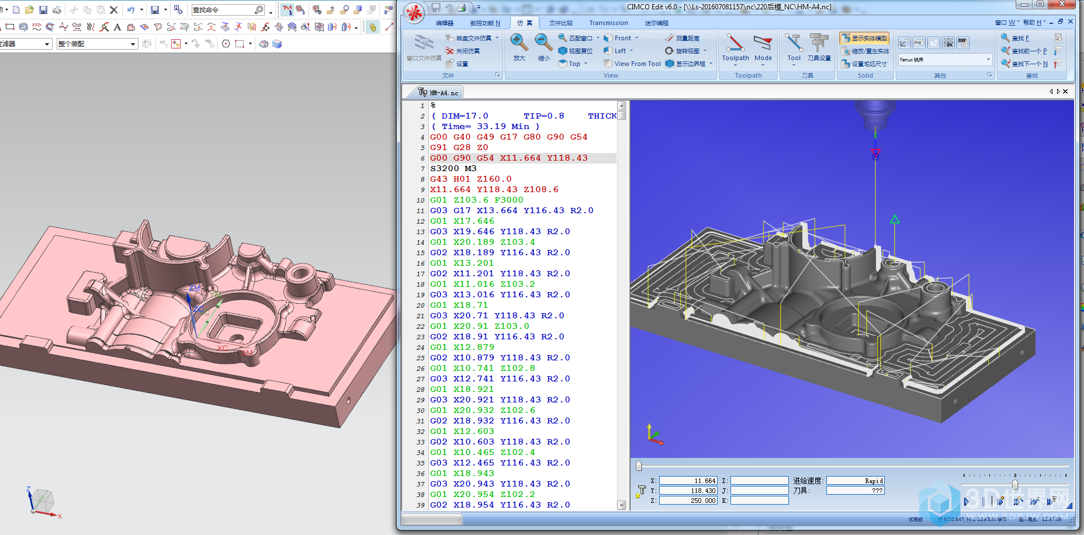Toggle the first view-option icon in 其他 group

[x=904, y=43]
